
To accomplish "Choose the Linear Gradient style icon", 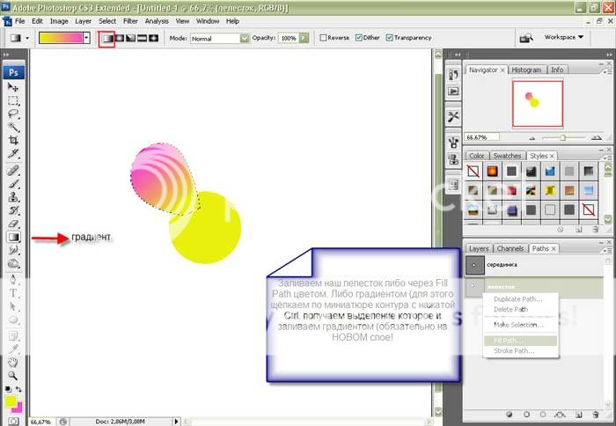I will [x=106, y=39].
